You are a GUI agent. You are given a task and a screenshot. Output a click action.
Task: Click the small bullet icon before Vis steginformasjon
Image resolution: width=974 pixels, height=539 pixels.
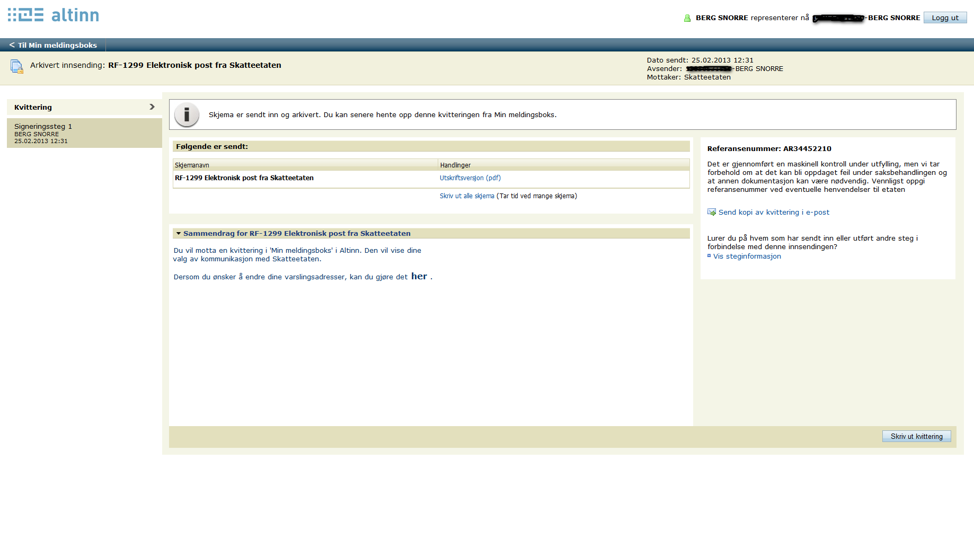coord(709,256)
